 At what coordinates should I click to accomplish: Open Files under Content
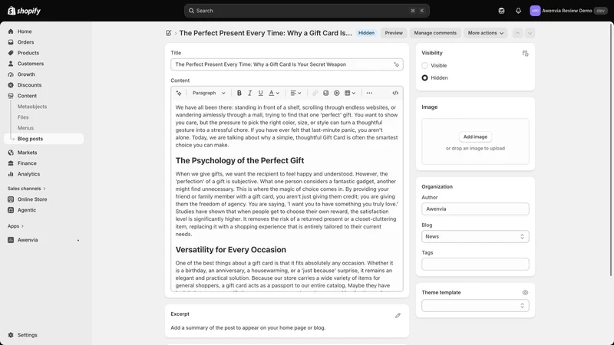tap(23, 117)
